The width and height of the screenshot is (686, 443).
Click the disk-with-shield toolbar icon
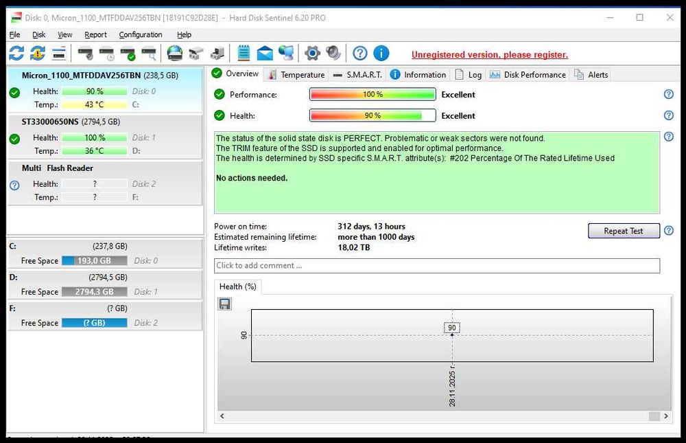tap(85, 54)
